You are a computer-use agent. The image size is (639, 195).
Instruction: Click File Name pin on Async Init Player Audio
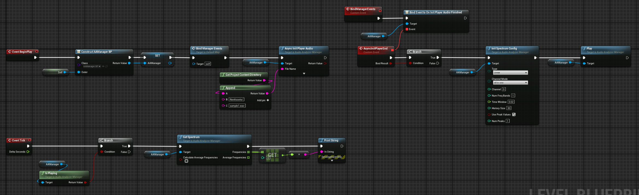(x=282, y=69)
